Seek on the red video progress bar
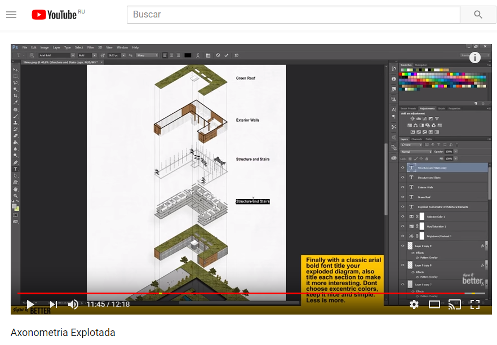The height and width of the screenshot is (345, 497). tap(251, 293)
